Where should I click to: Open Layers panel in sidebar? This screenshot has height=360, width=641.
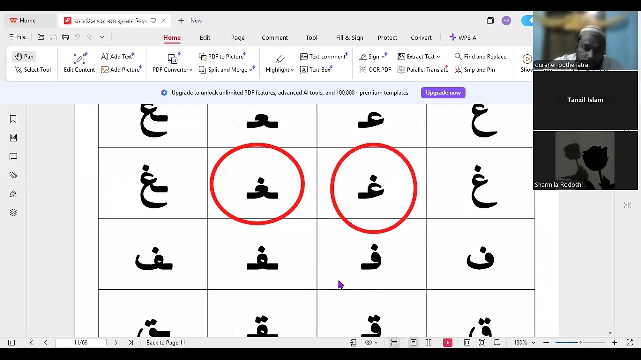click(13, 213)
